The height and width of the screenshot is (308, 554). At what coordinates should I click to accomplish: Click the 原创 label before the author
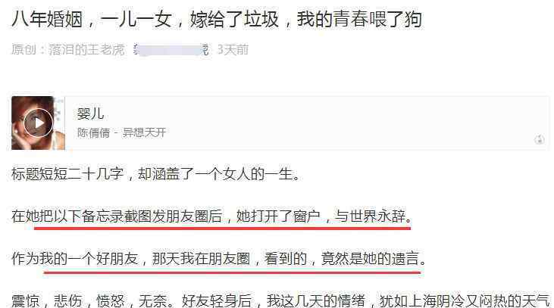click(x=23, y=50)
